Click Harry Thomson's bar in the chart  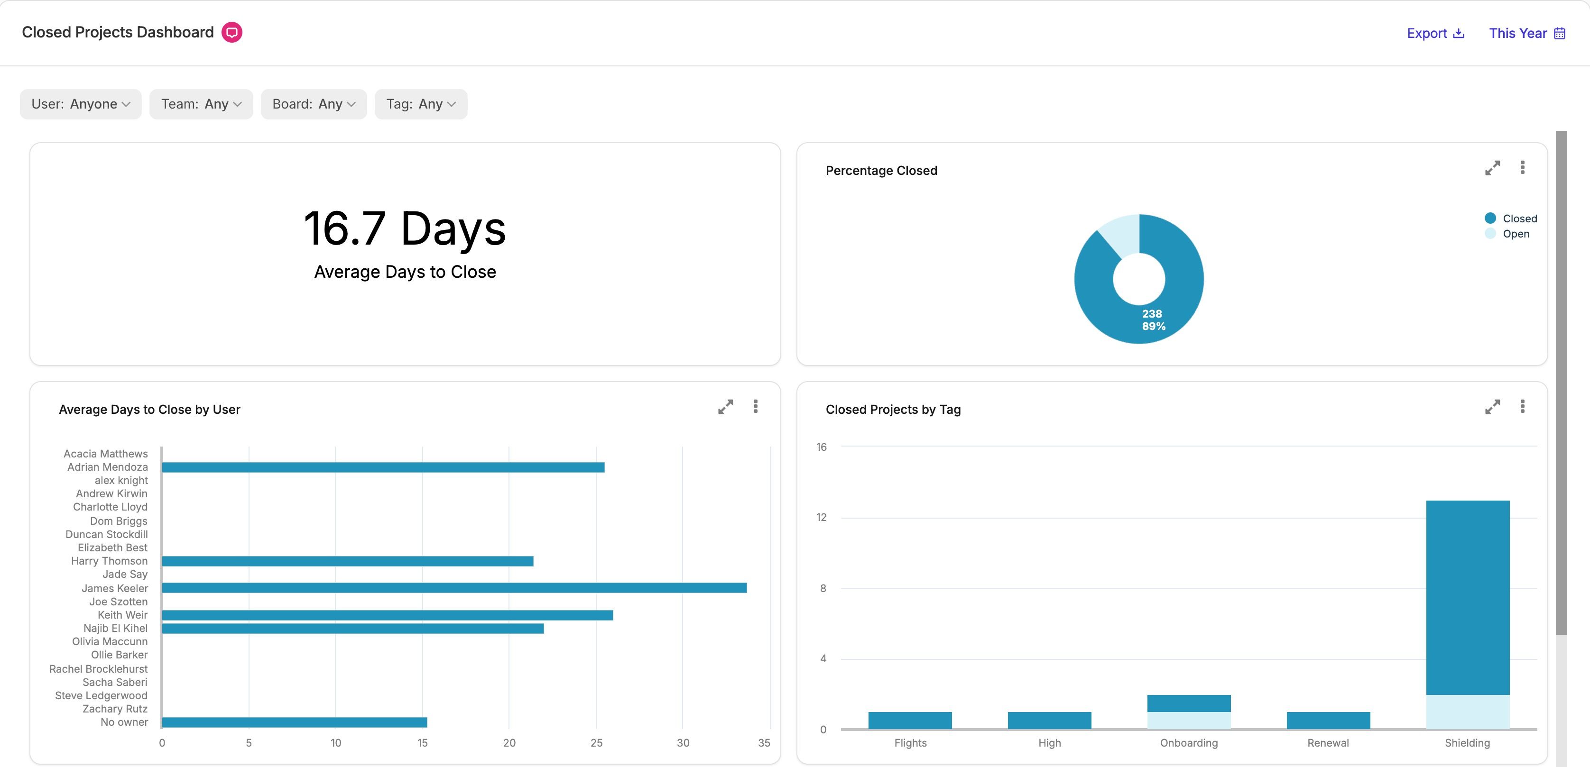point(348,562)
